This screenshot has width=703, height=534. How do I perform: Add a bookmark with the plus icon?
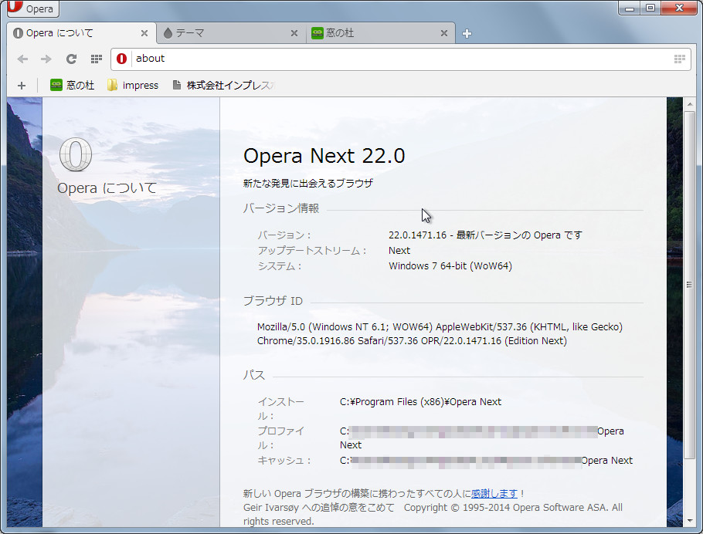pos(21,85)
